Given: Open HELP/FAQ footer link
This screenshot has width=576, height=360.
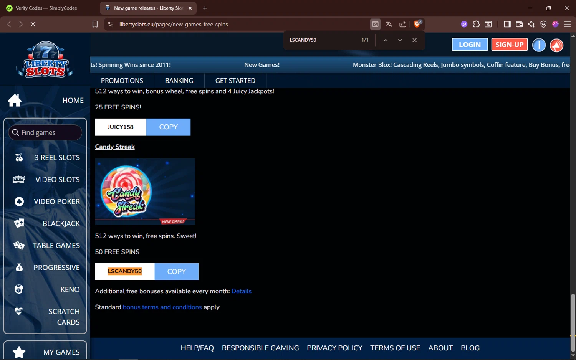Looking at the screenshot, I should coord(197,348).
